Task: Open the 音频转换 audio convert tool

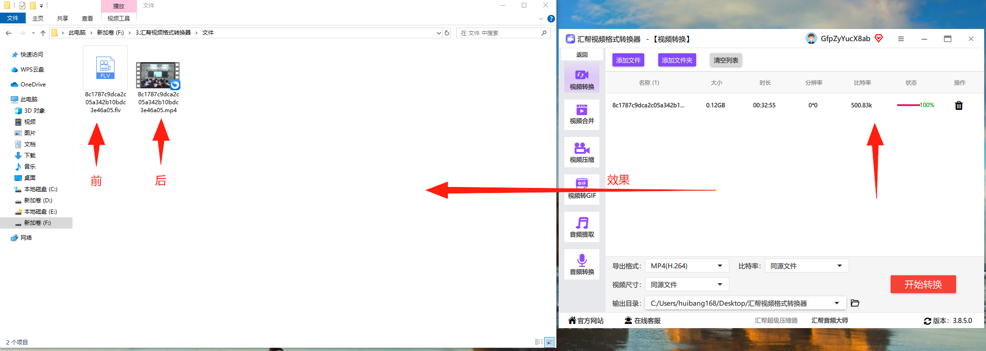Action: tap(582, 265)
